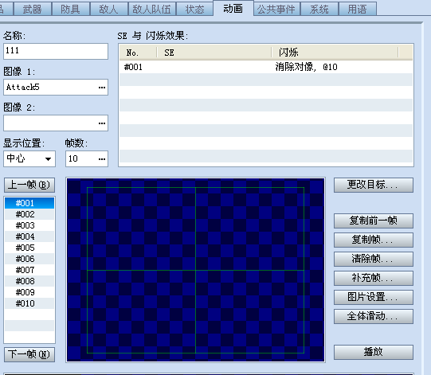Click the animation frame editing canvas
The width and height of the screenshot is (431, 375).
click(196, 270)
